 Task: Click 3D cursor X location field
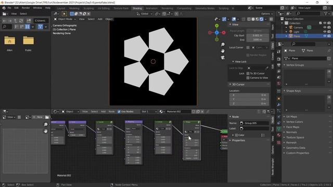249,95
